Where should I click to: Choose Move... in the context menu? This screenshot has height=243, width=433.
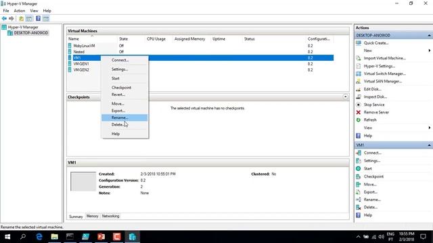pos(124,103)
